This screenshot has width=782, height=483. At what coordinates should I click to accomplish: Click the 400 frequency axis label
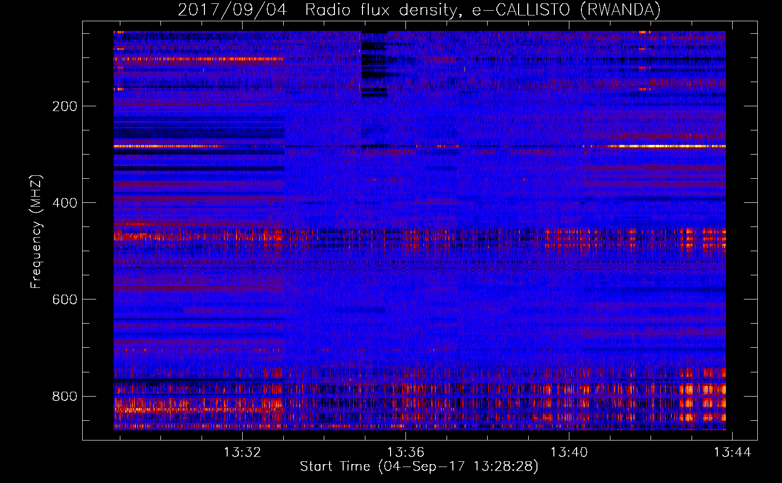(65, 203)
